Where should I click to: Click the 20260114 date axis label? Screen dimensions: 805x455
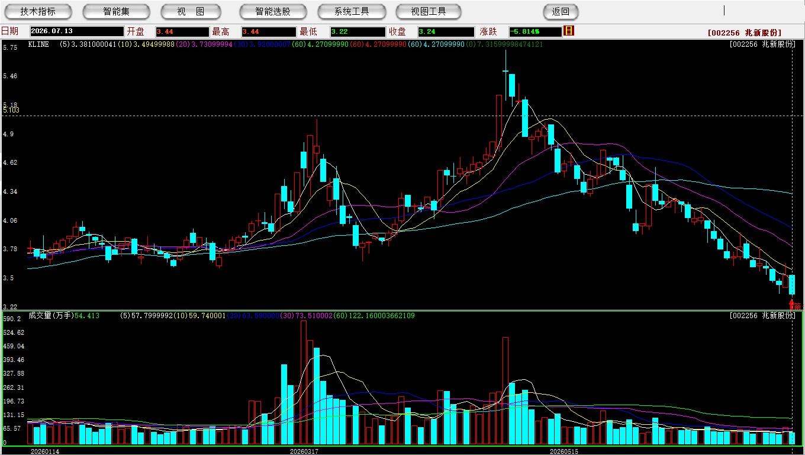(45, 451)
